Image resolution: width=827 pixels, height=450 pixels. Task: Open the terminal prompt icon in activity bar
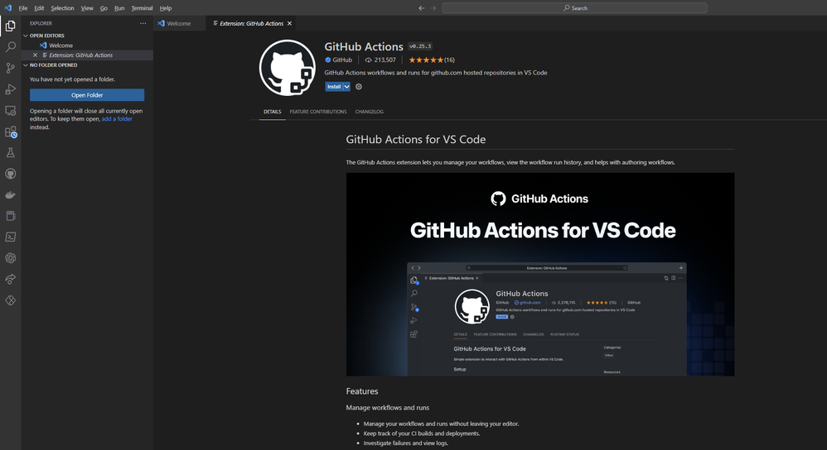pos(10,237)
